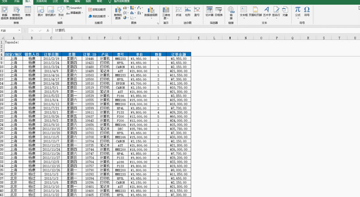The height and width of the screenshot is (197, 360).
Task: Add a Signature Line (签名行)
Action: 276,12
